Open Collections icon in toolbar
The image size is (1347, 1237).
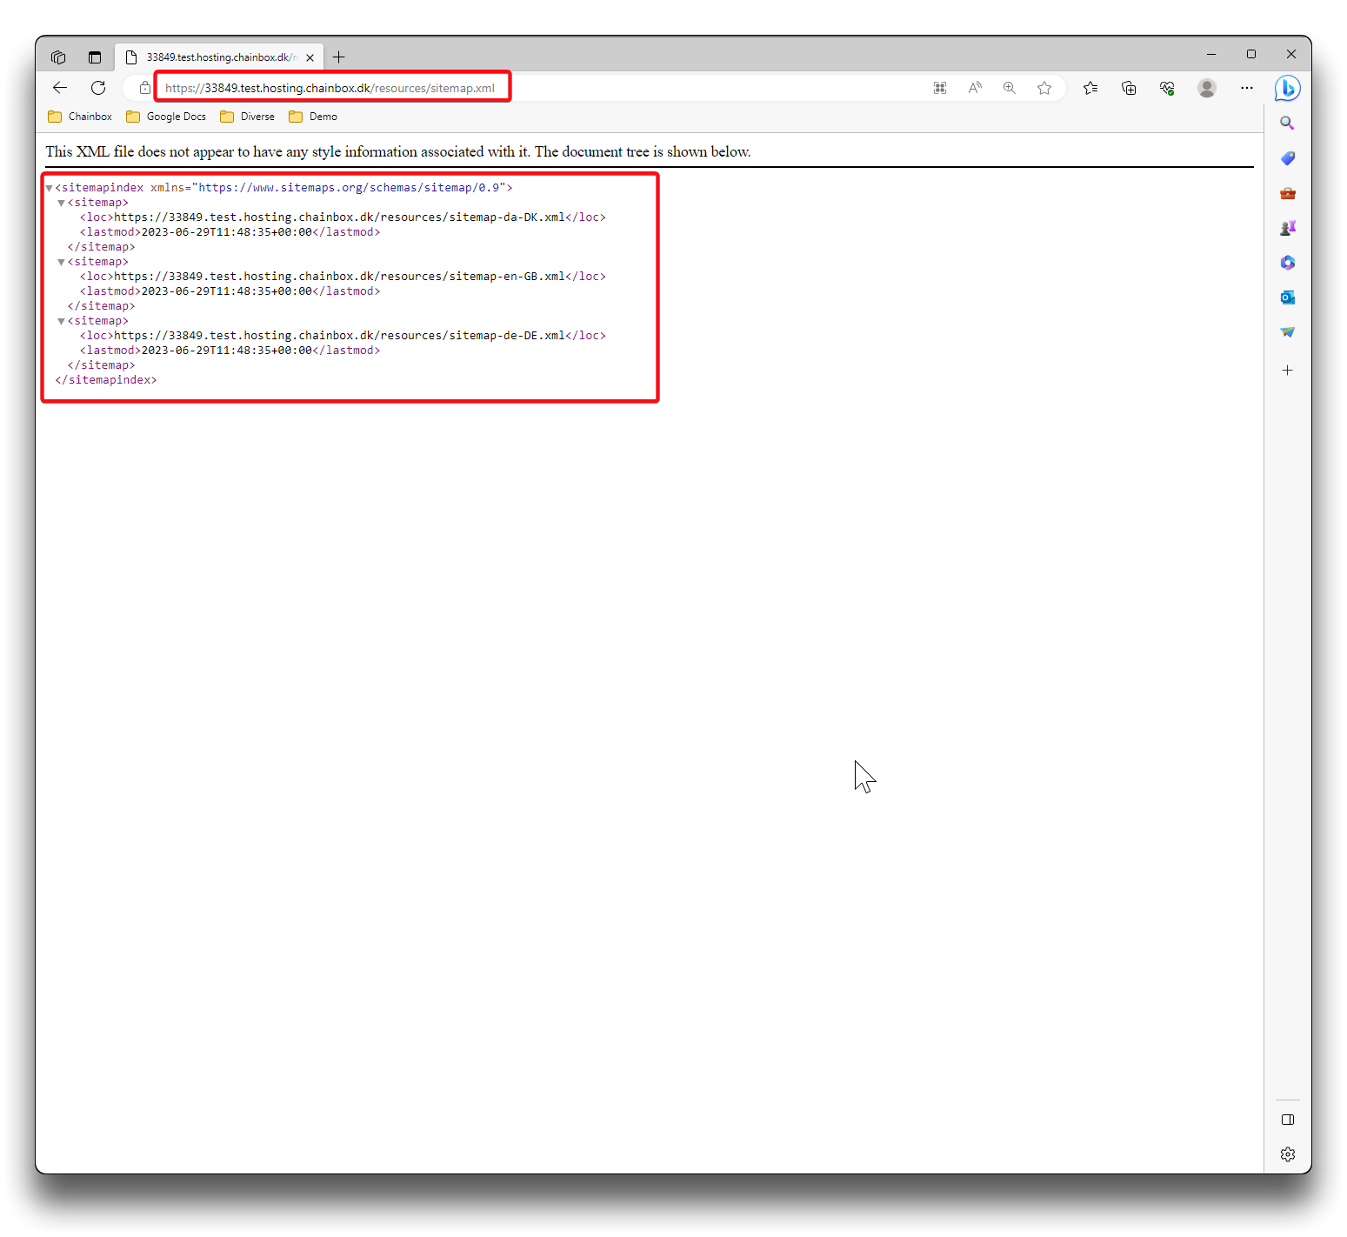tap(1129, 88)
